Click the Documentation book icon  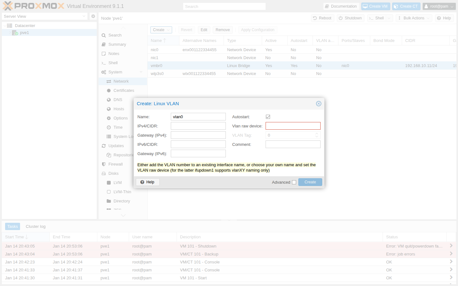point(327,6)
